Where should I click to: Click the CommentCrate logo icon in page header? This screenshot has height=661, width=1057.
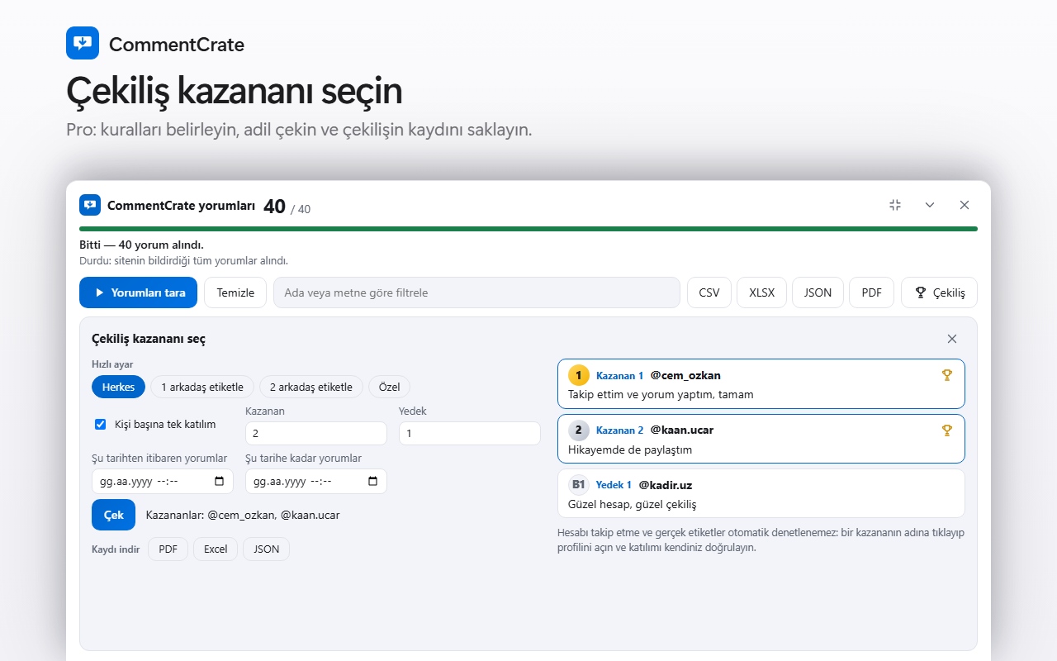click(83, 43)
